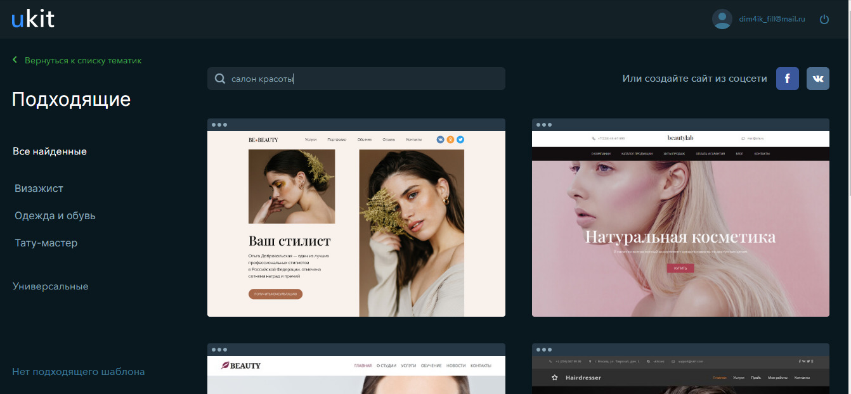
Task: Open the Тату-мастер category
Action: point(46,243)
